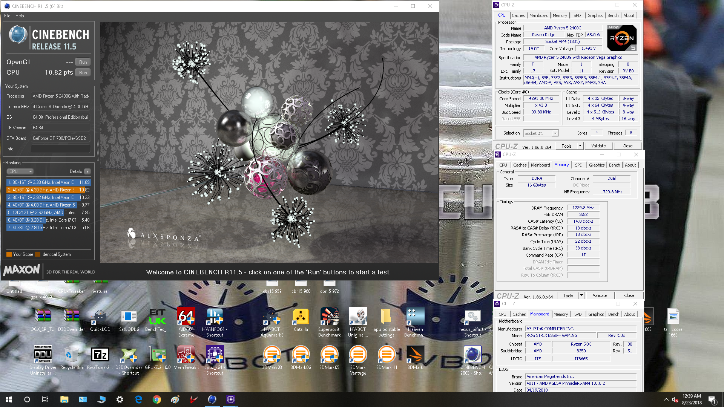The image size is (724, 407).
Task: Launch Google Chrome from the taskbar
Action: click(x=157, y=399)
